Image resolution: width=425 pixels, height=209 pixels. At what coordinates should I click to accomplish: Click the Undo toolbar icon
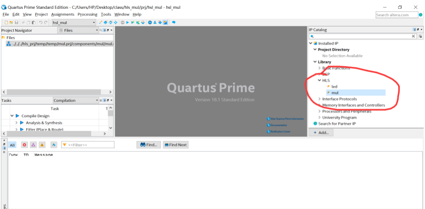(x=40, y=22)
